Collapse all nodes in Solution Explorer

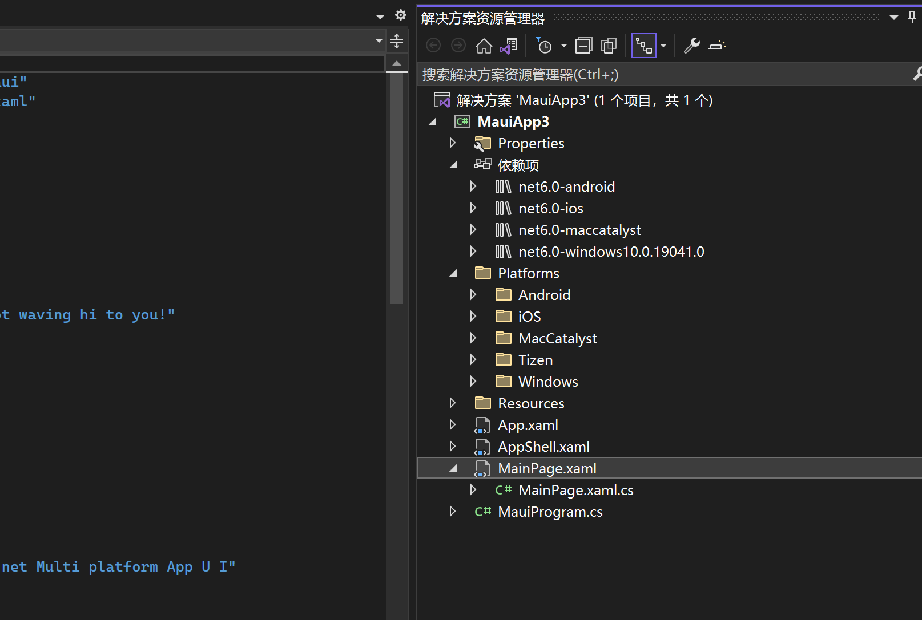[x=583, y=45]
